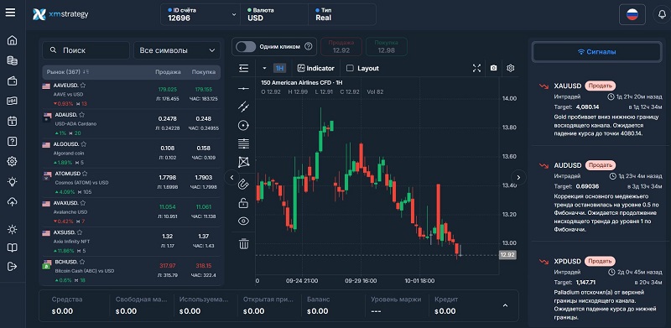
Task: Star AAVEUSD as favorite
Action: point(83,86)
